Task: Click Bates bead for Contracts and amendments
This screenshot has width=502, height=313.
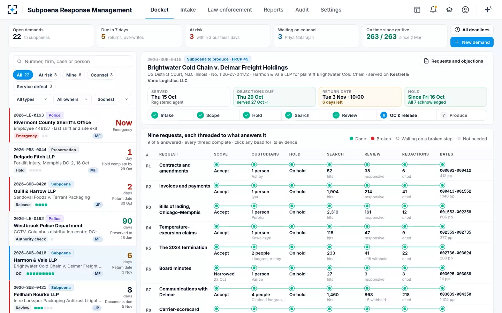Action: pyautogui.click(x=442, y=164)
